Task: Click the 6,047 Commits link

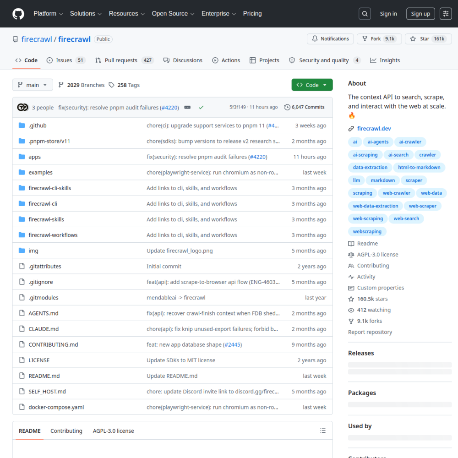Action: coord(305,107)
